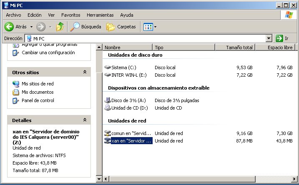Sort by the Tamaño total column header
Image resolution: width=299 pixels, height=185 pixels.
click(235, 47)
